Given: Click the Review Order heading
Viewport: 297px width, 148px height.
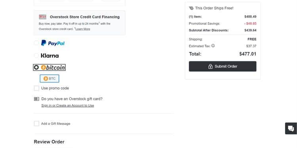Looking at the screenshot, I should pyautogui.click(x=49, y=142).
